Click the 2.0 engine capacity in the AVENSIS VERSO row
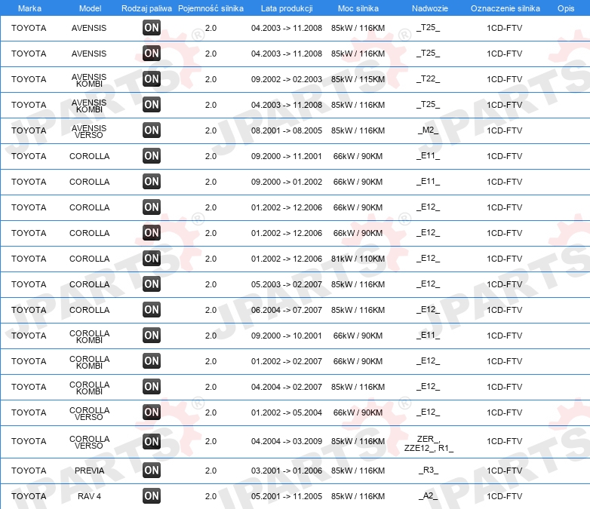The image size is (590, 509). [210, 130]
